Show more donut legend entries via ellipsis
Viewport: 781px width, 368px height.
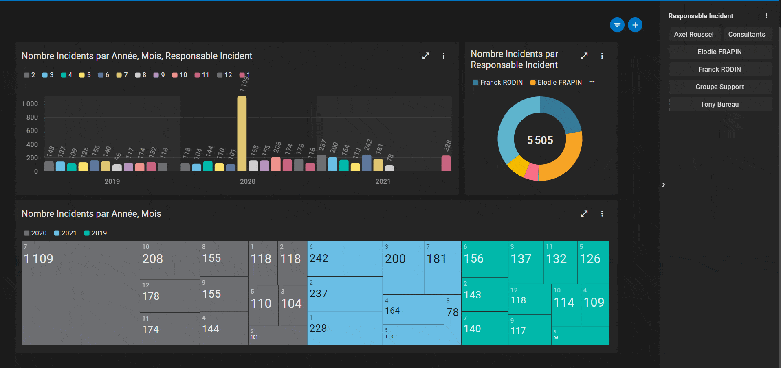[x=592, y=82]
